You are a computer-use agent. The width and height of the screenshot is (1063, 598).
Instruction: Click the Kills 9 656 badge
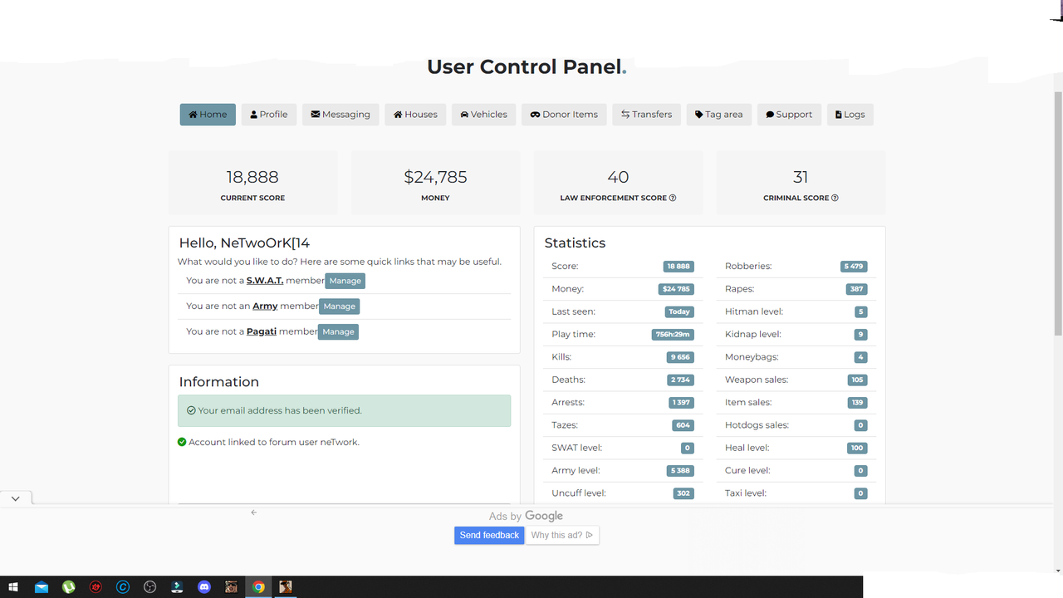click(x=679, y=357)
